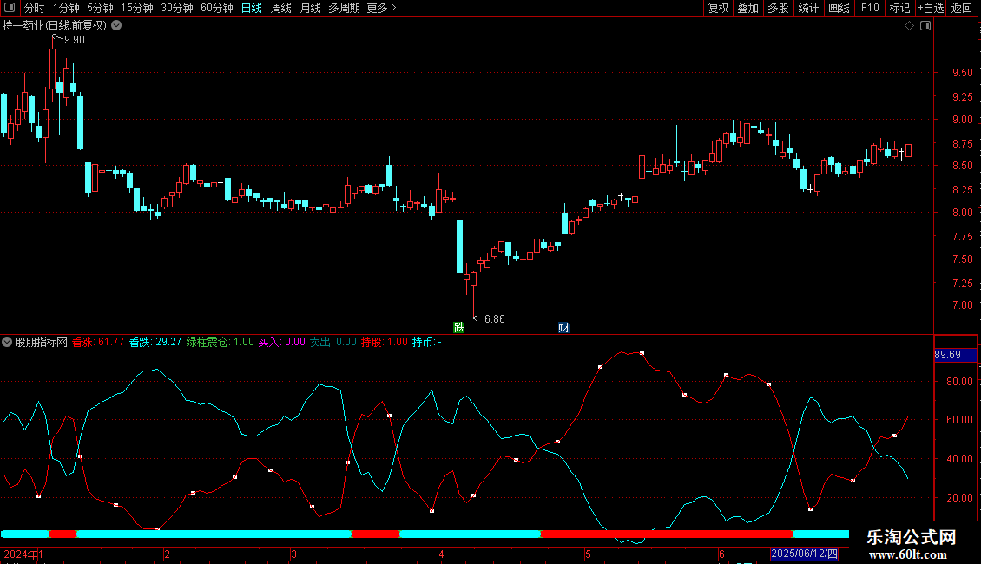981x564 pixels.
Task: Click the 特一药业(日线.前复权) chart title
Action: [x=55, y=26]
